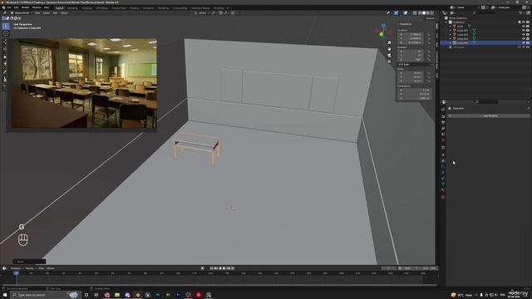Image resolution: width=532 pixels, height=299 pixels.
Task: Toggle Cube.003 eye visibility icon
Action: click(524, 39)
